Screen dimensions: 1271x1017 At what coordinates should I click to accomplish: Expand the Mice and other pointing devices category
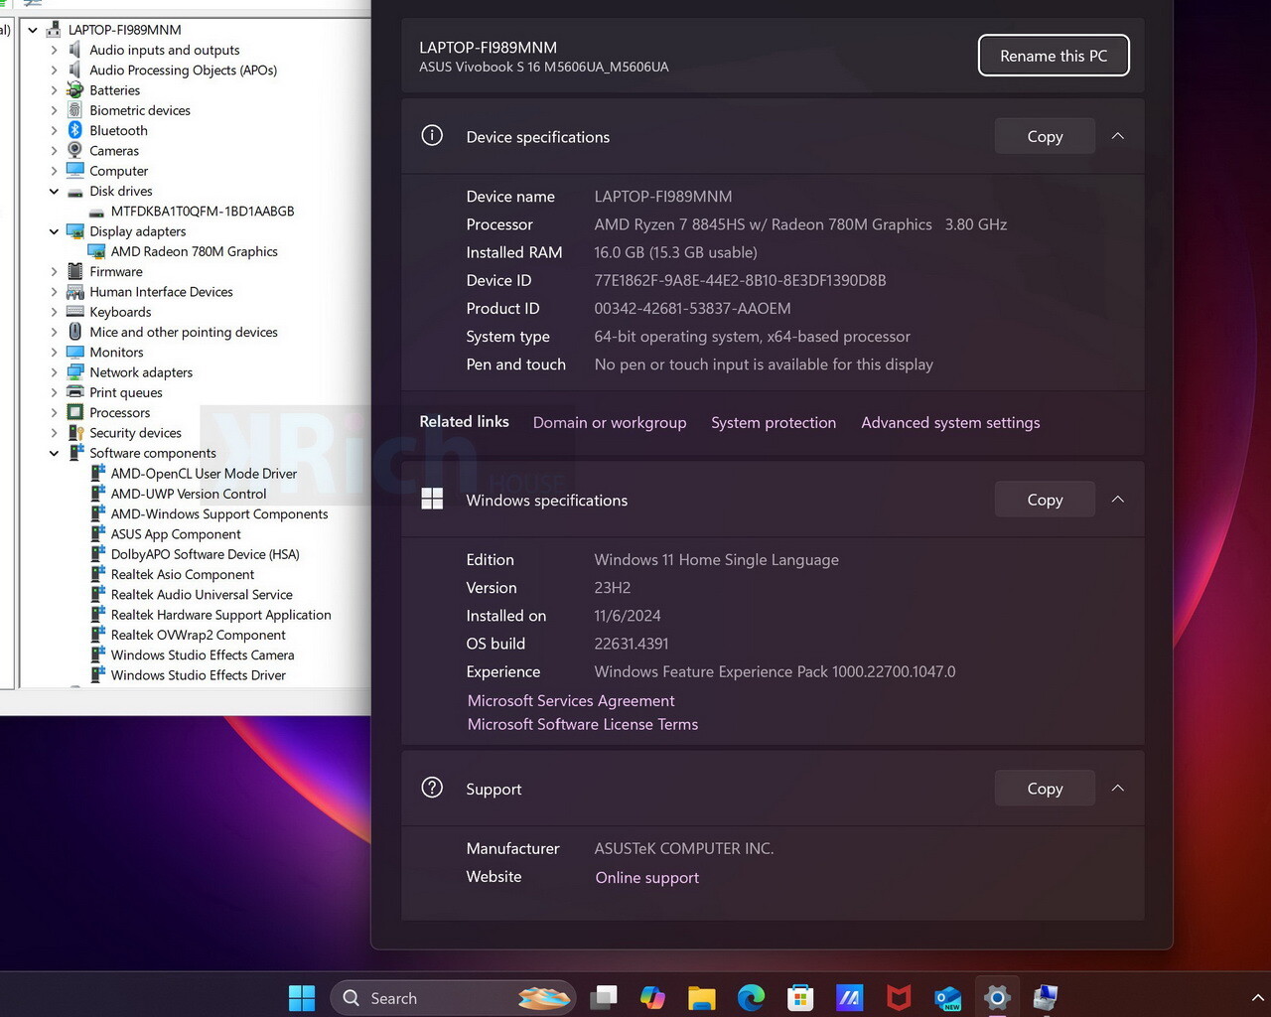click(x=54, y=332)
